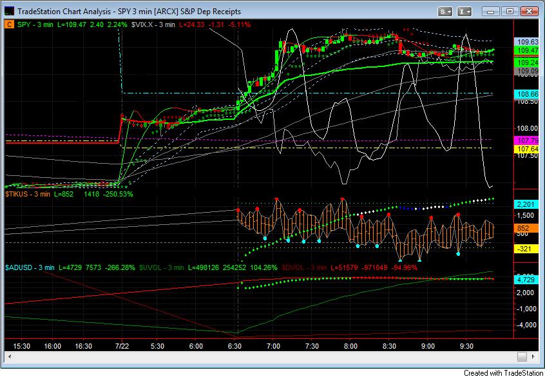Click the 15:30 time axis label
Image resolution: width=545 pixels, height=377 pixels.
click(x=21, y=346)
